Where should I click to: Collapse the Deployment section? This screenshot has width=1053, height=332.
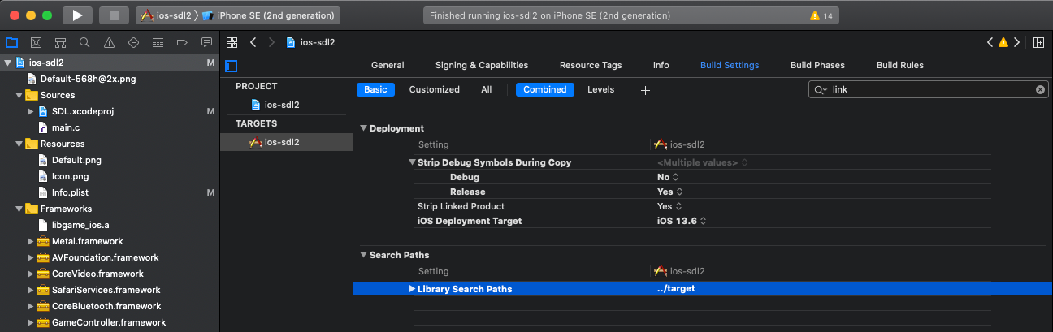pyautogui.click(x=363, y=128)
